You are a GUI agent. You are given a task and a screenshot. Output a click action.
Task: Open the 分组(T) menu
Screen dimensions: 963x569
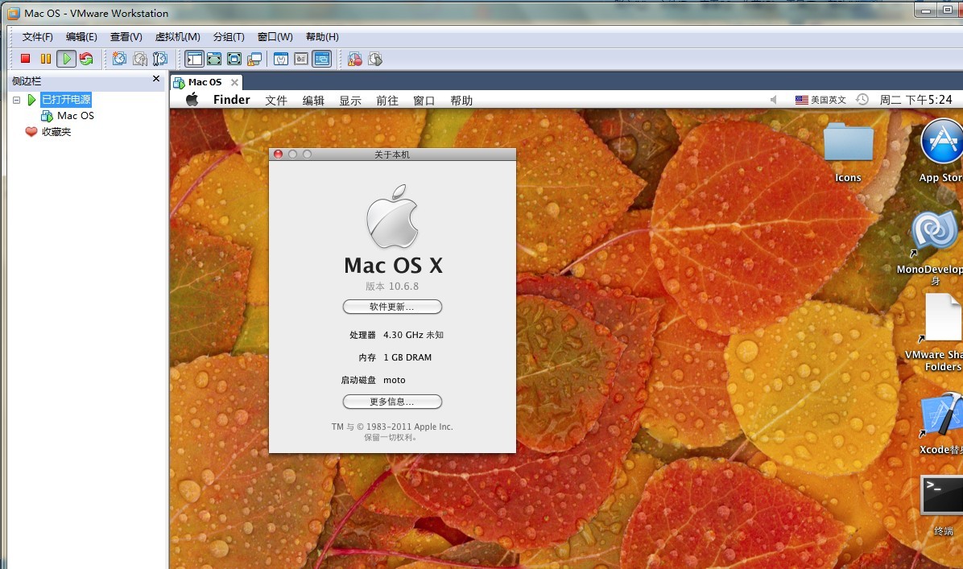coord(229,37)
